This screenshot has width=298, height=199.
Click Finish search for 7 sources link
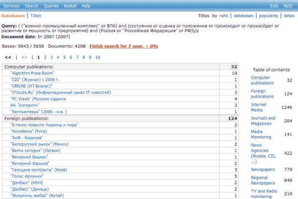[x=124, y=46]
